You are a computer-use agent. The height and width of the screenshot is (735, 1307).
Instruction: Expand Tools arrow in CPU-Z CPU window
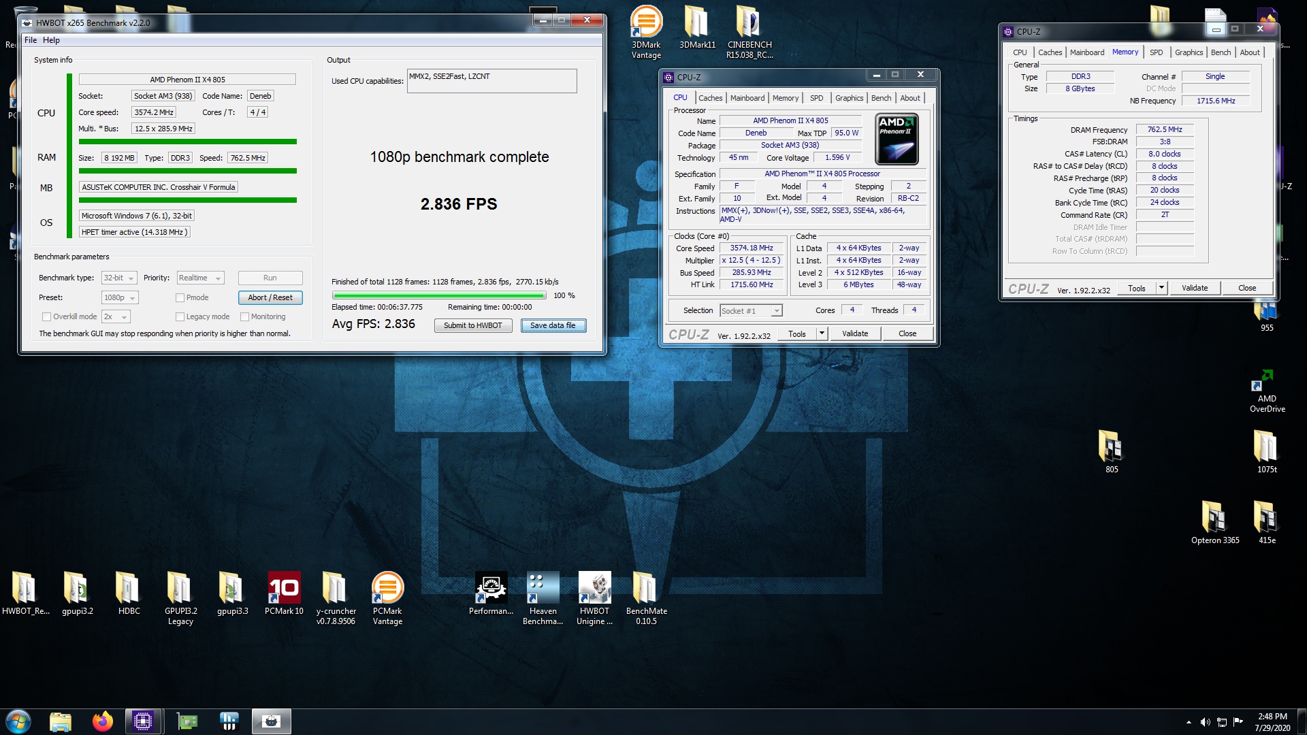[822, 333]
